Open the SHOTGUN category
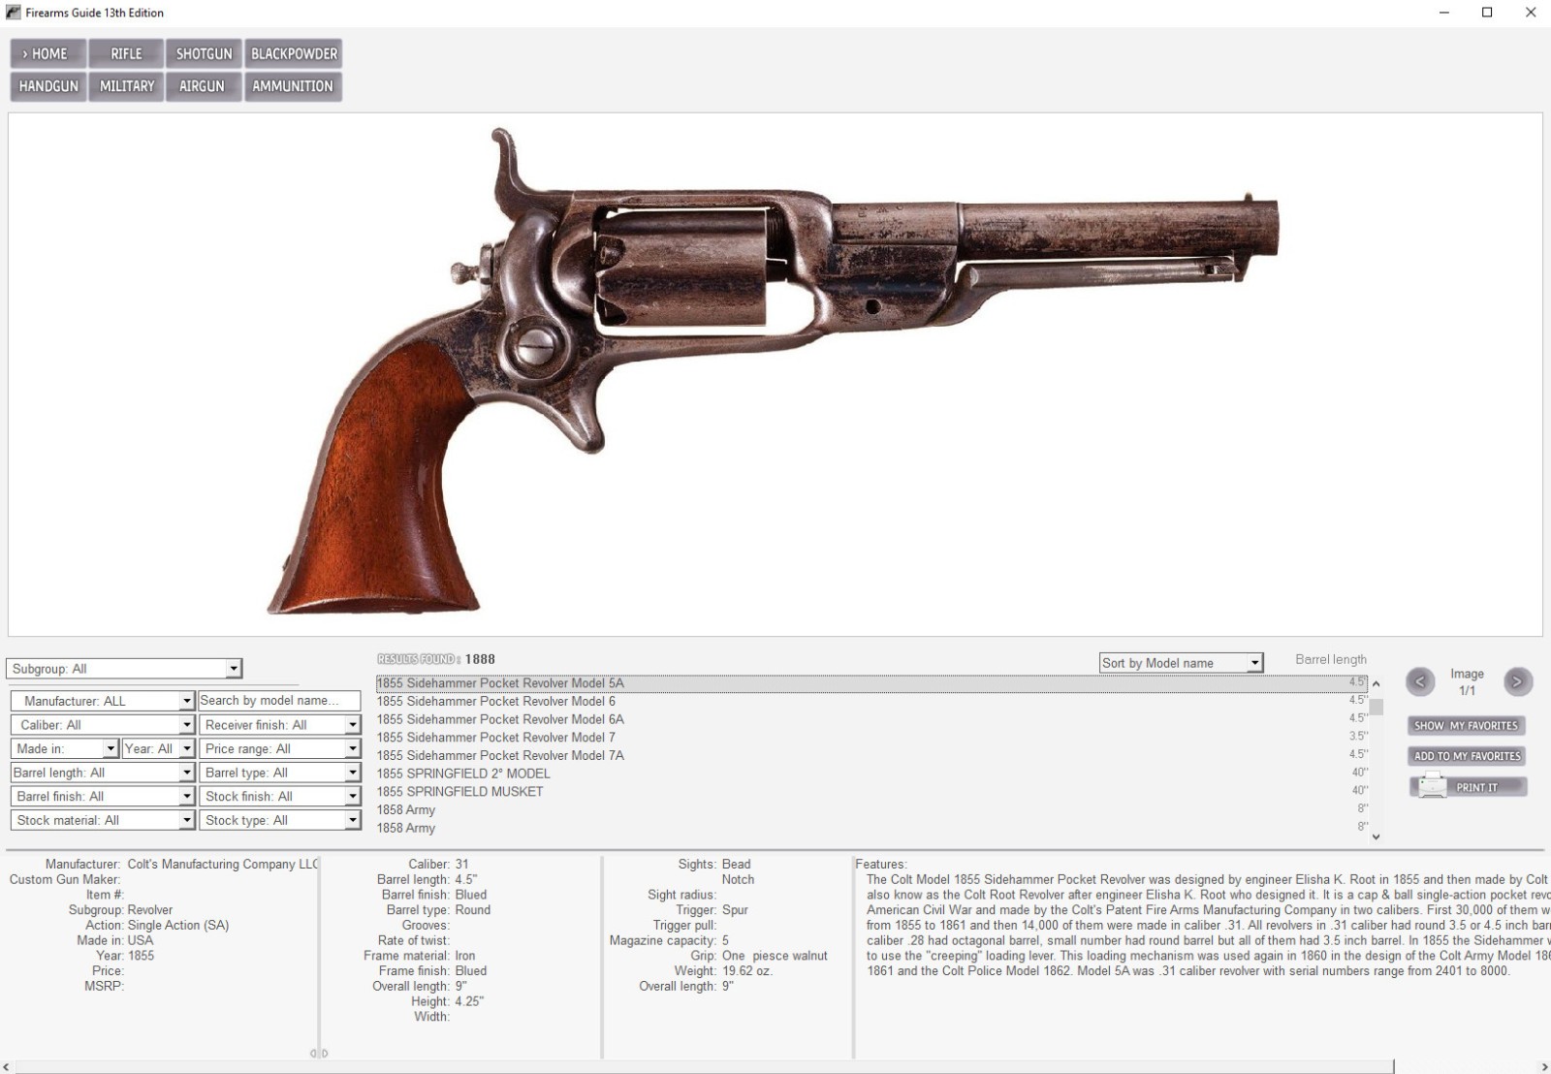The width and height of the screenshot is (1551, 1074). (204, 53)
